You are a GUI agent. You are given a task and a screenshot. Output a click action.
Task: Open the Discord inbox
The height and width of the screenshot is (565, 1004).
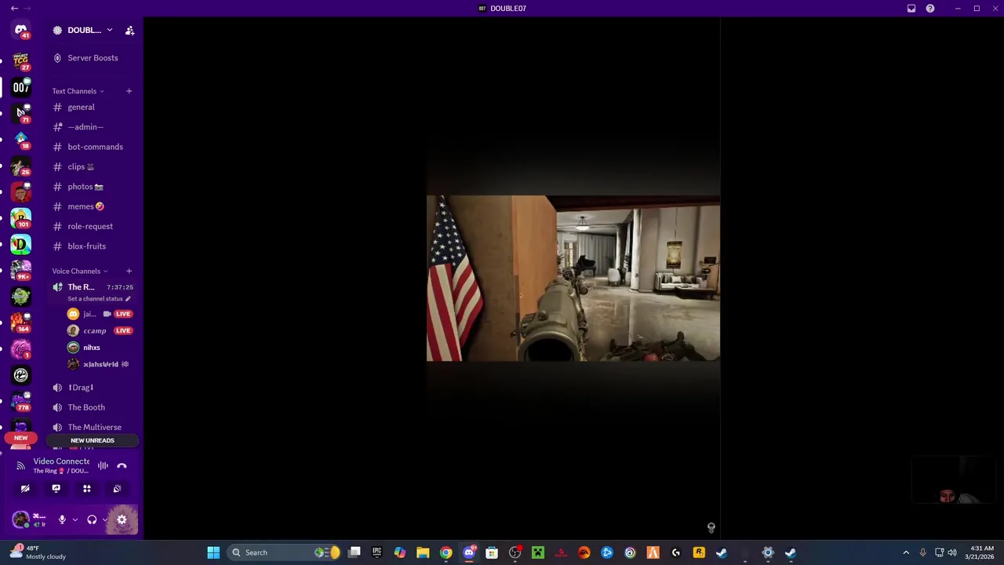point(911,9)
